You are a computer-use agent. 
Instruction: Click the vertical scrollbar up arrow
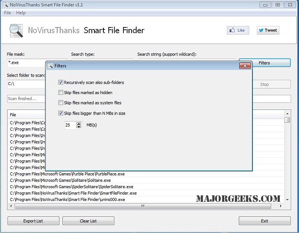coord(287,114)
